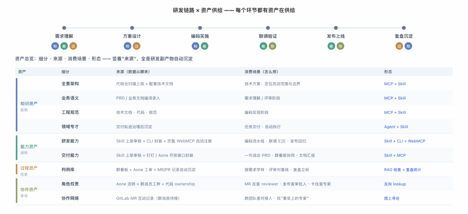The width and height of the screenshot is (468, 214).
Task: Click the 图上寻径 link
Action: tap(392, 198)
